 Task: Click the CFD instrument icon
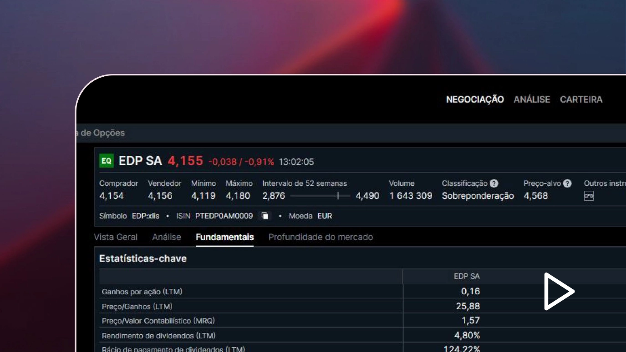pos(589,196)
